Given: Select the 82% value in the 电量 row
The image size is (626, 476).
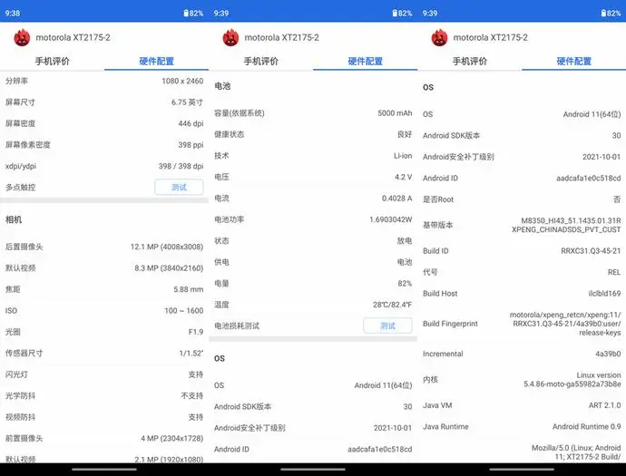Looking at the screenshot, I should point(405,283).
